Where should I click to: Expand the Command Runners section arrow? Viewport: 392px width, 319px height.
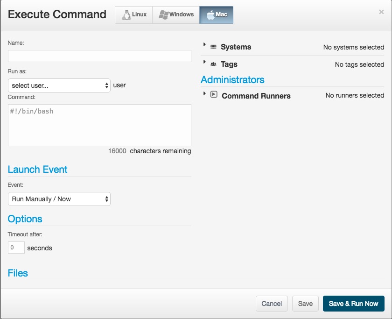point(204,93)
